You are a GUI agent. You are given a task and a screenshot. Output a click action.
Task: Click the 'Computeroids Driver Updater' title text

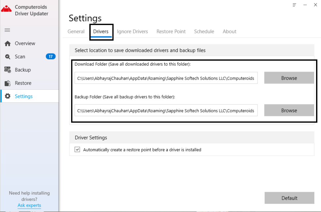point(31,10)
